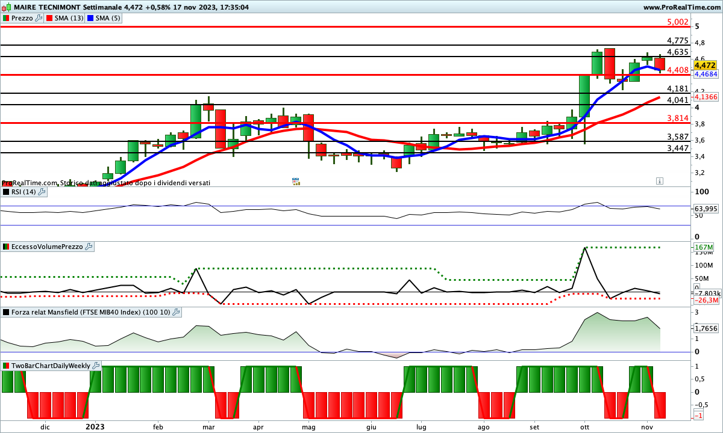Click the yellow 4,472 current price tag
The height and width of the screenshot is (433, 723).
[705, 65]
